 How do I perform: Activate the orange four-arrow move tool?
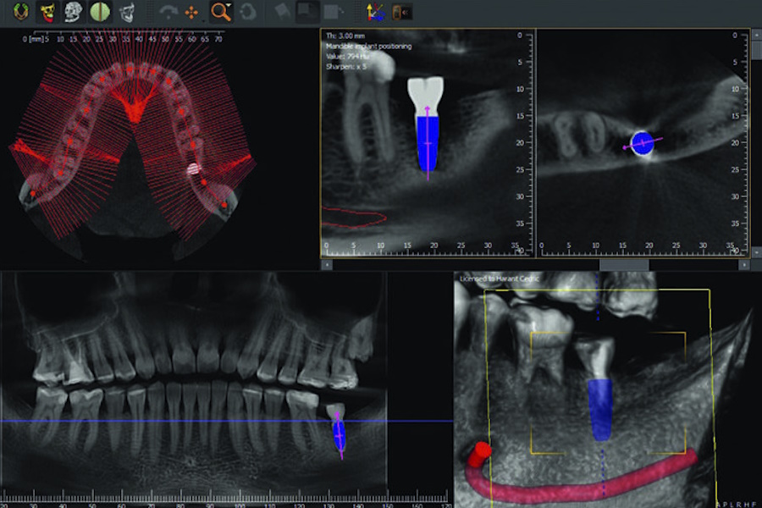pos(191,12)
